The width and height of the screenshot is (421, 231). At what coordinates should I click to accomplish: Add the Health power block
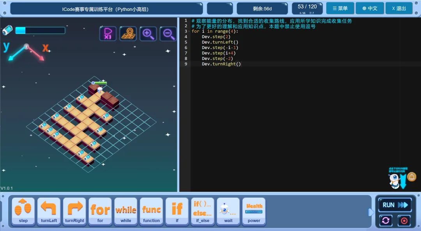(x=254, y=211)
